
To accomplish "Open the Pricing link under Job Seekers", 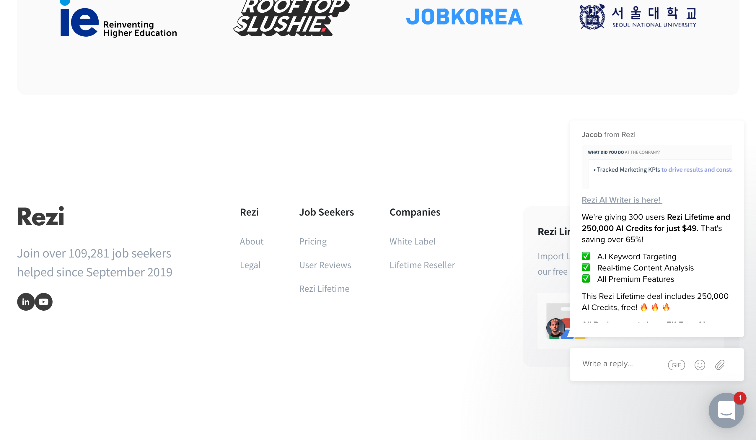I will coord(313,242).
